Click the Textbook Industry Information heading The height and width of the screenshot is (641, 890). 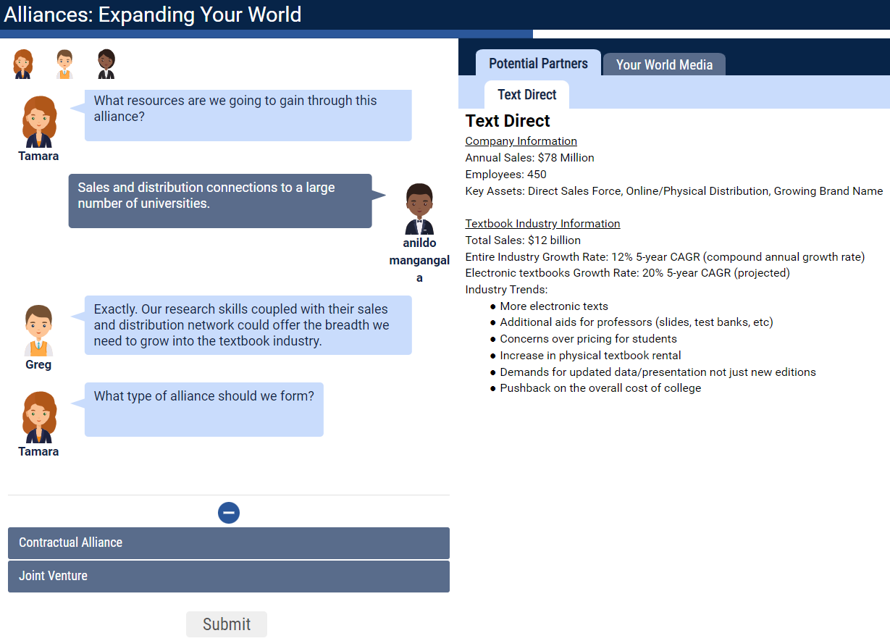(x=543, y=224)
